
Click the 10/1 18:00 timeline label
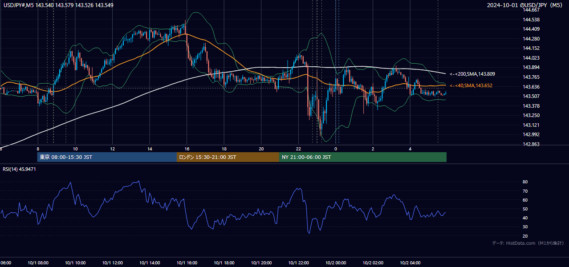pyautogui.click(x=224, y=263)
